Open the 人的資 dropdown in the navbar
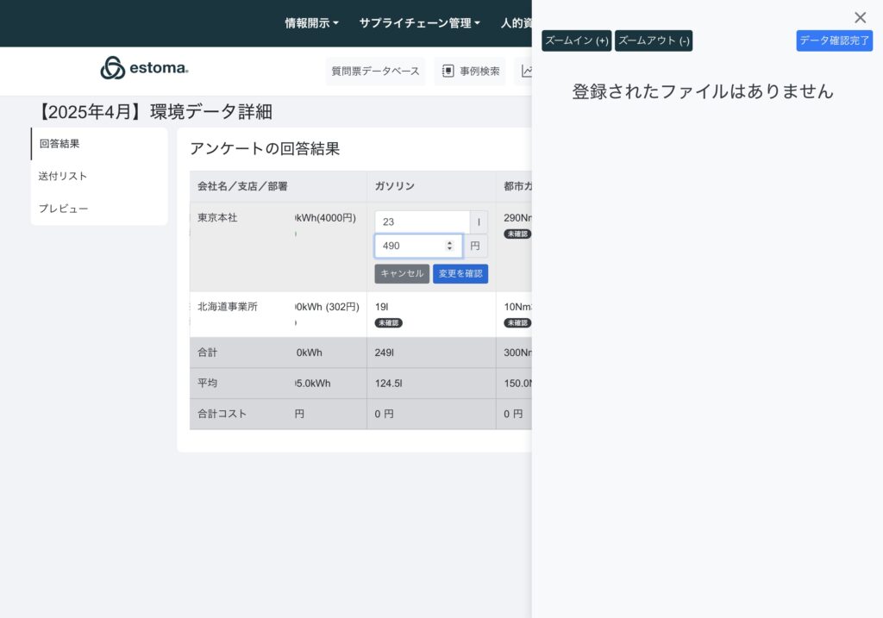Image resolution: width=883 pixels, height=618 pixels. (516, 23)
